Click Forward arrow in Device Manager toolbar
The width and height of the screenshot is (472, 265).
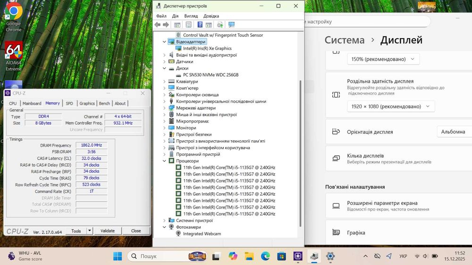click(x=166, y=25)
